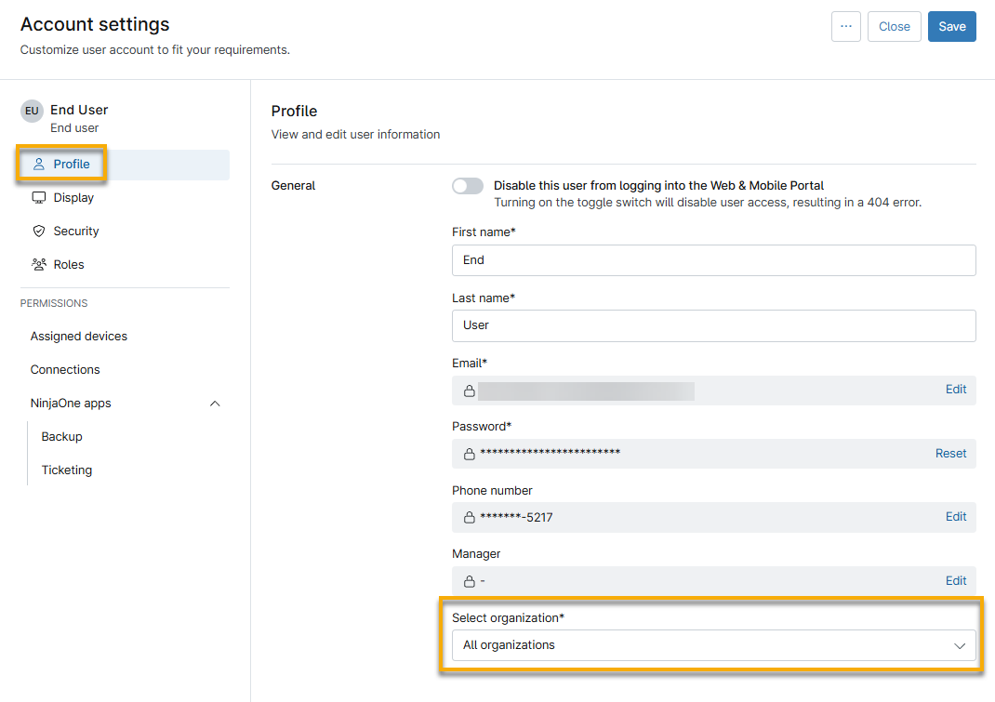Collapse the NinjaOne apps section

click(215, 404)
